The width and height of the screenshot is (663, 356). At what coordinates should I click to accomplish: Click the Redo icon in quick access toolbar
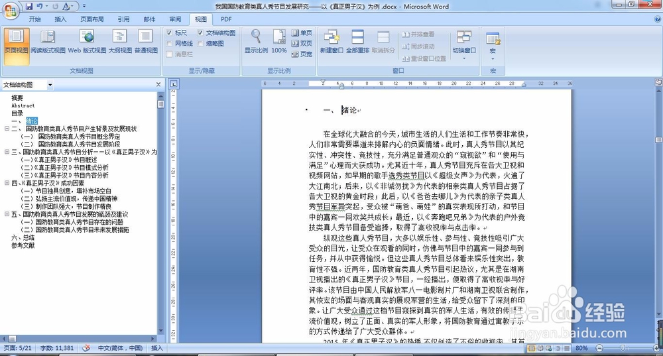pyautogui.click(x=56, y=7)
